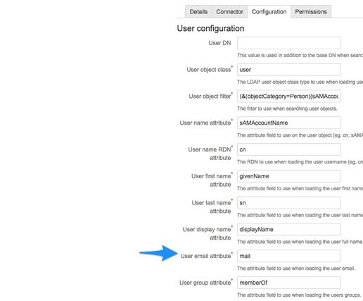Select the Configuration tab
Screen dimensions: 363x301
pos(269,12)
